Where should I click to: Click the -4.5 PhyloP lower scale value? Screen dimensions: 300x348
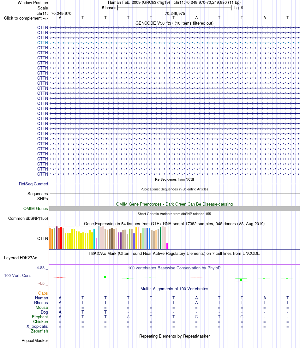[x=41, y=283]
